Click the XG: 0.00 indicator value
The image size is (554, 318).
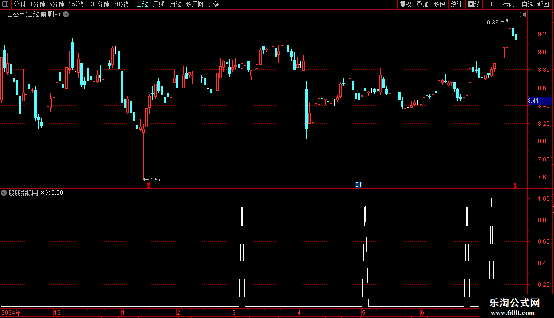pos(51,193)
